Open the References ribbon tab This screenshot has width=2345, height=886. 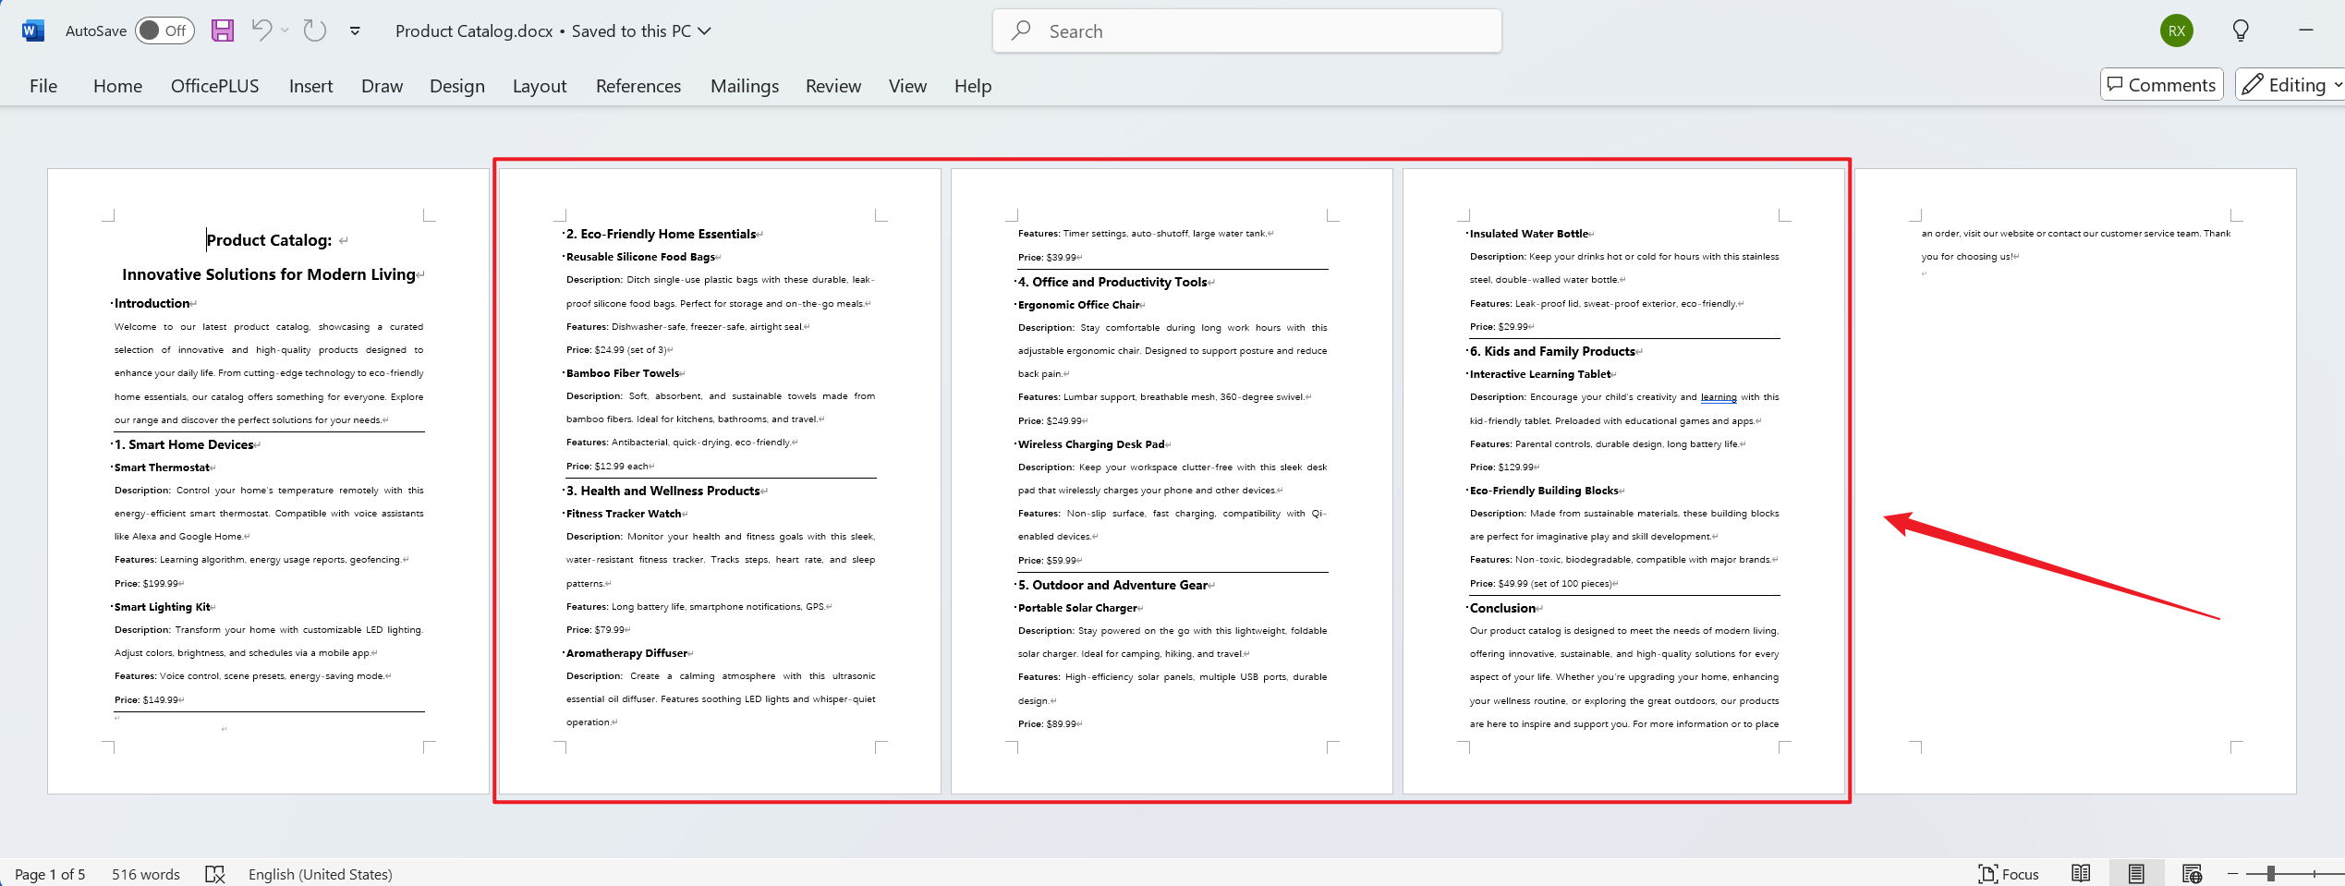[638, 86]
